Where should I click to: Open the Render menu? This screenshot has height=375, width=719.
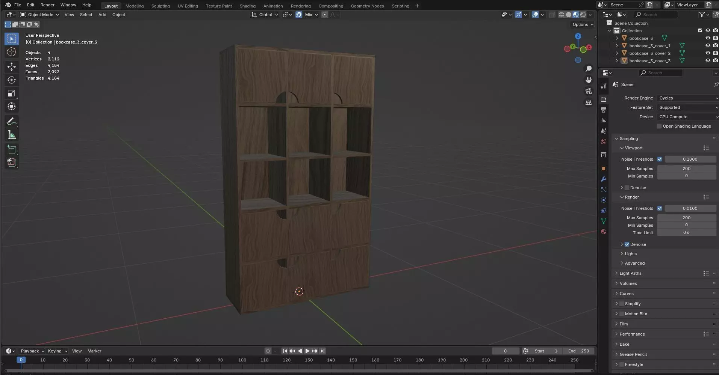click(x=47, y=5)
